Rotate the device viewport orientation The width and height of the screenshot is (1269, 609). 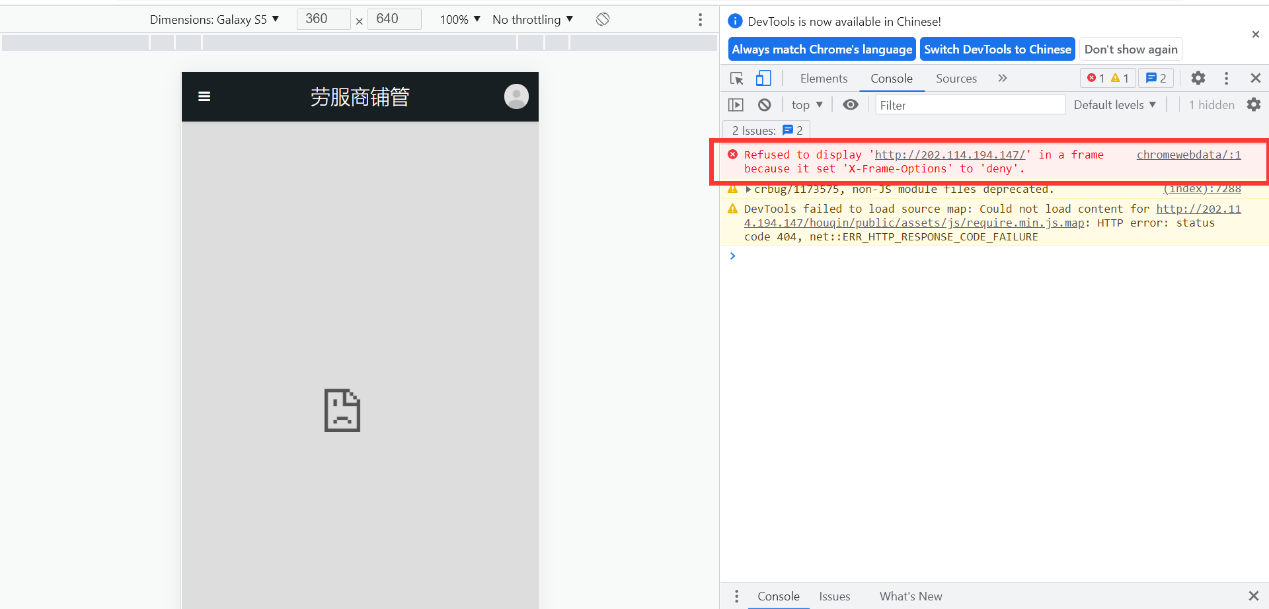602,19
